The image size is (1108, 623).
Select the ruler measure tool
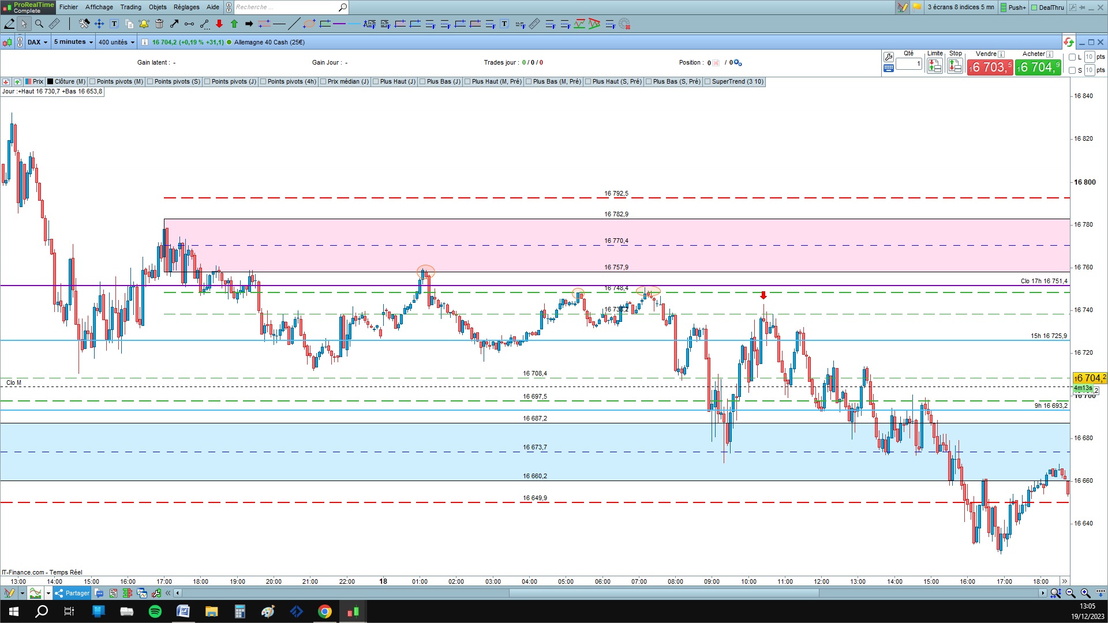point(54,24)
